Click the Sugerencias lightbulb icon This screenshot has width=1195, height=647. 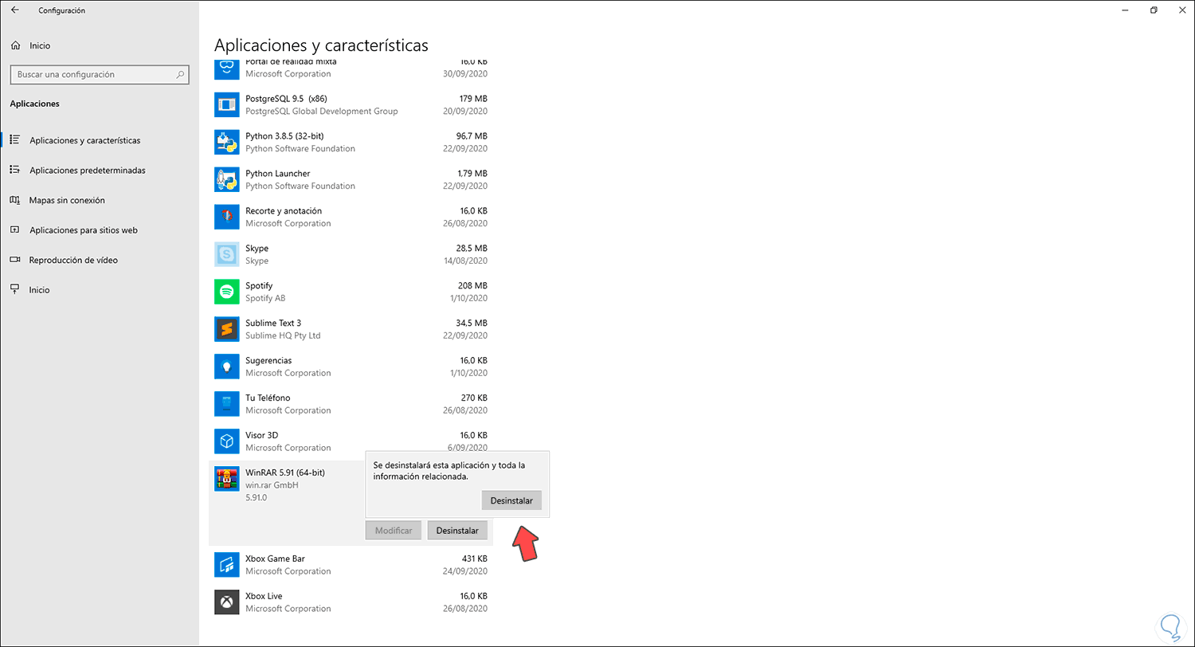click(x=227, y=367)
